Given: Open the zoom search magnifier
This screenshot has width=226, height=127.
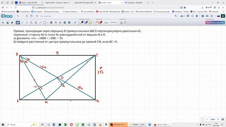Looking at the screenshot, I should (x=176, y=16).
